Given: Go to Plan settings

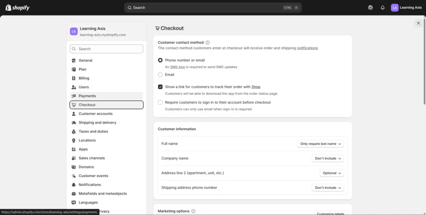Looking at the screenshot, I should click(x=106, y=69).
